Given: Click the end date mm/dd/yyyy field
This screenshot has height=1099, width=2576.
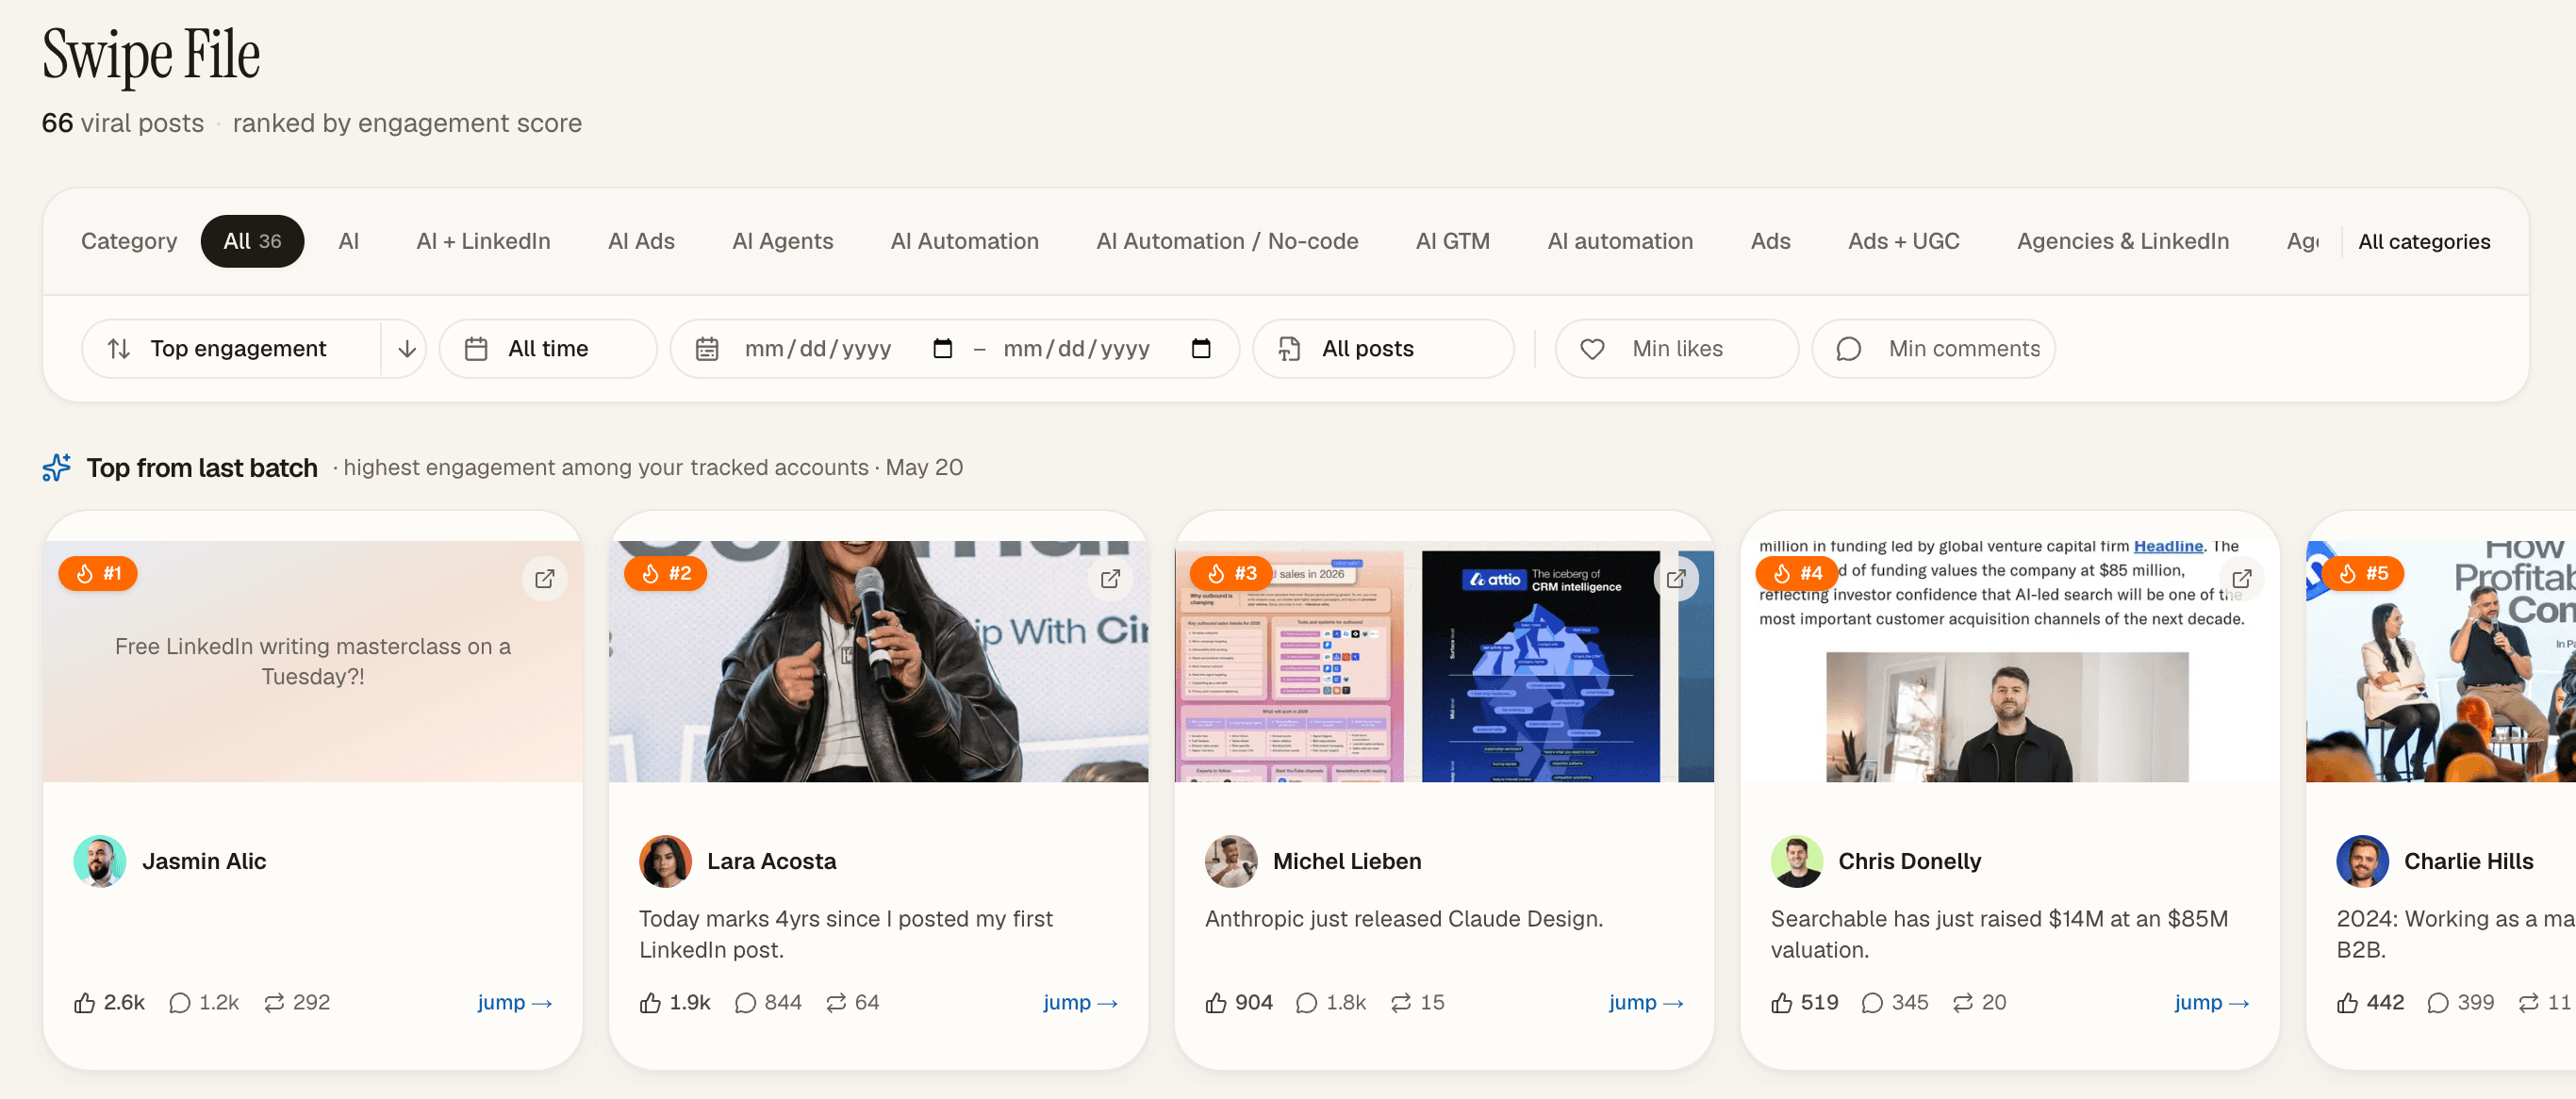Looking at the screenshot, I should (1077, 348).
